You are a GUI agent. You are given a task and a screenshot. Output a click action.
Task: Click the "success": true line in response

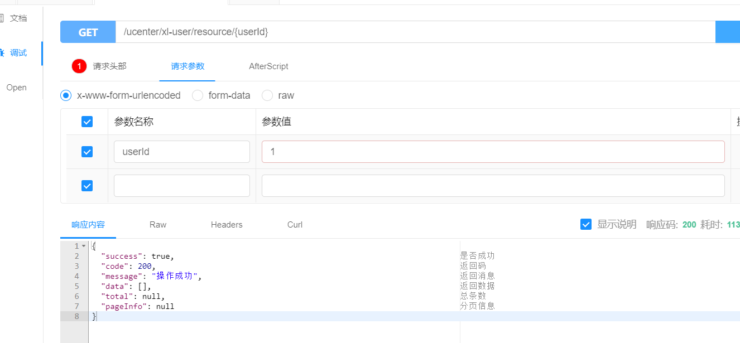(x=137, y=256)
